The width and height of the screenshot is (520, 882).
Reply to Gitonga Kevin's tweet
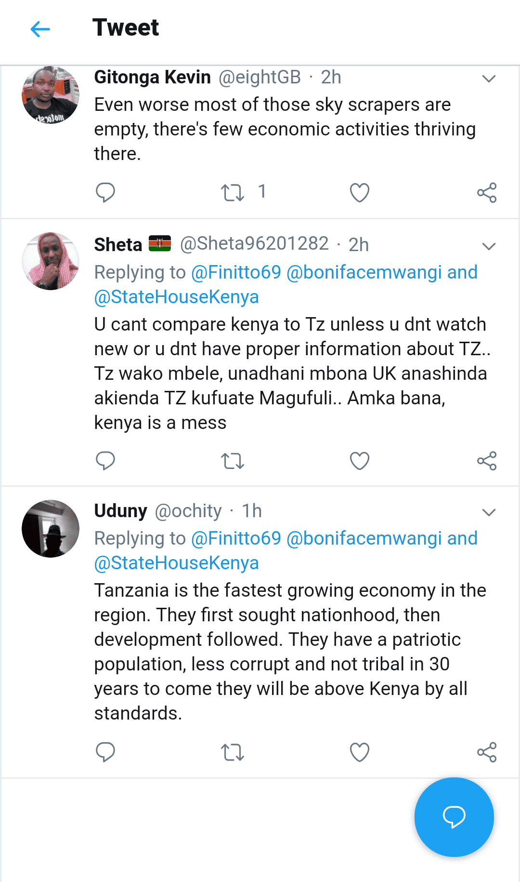pyautogui.click(x=105, y=192)
